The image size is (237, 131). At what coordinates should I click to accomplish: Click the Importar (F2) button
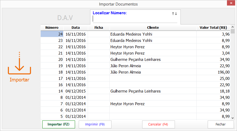58,124
